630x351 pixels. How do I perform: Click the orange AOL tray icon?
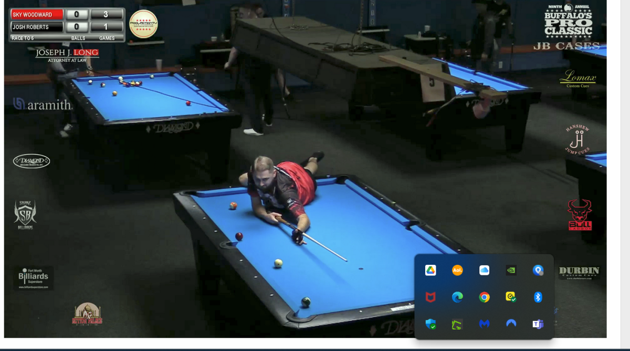coord(457,270)
